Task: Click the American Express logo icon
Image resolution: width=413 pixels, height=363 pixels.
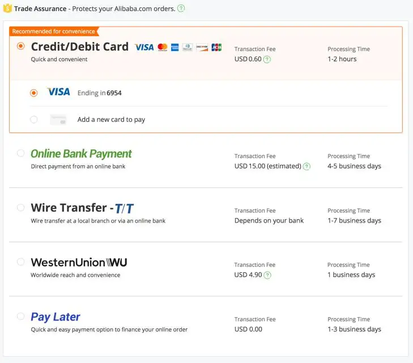Action: pyautogui.click(x=175, y=47)
